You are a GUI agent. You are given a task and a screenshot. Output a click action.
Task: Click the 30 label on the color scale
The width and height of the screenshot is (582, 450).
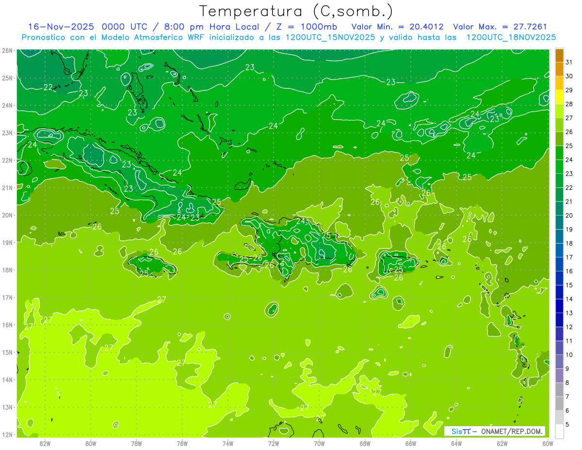coord(569,76)
